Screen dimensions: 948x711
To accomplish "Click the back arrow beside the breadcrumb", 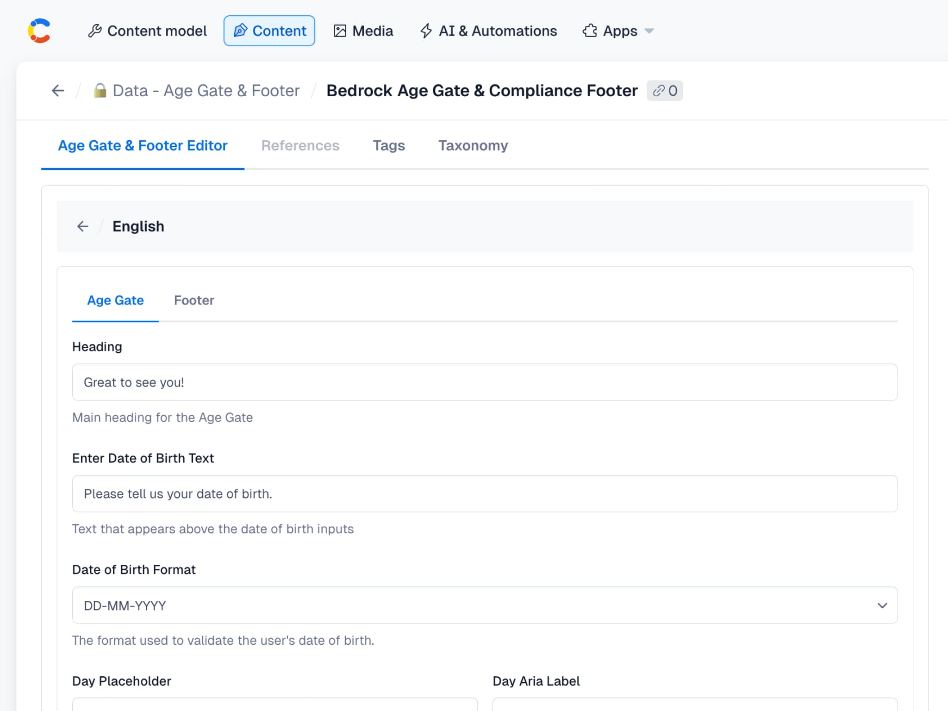I will pos(58,90).
